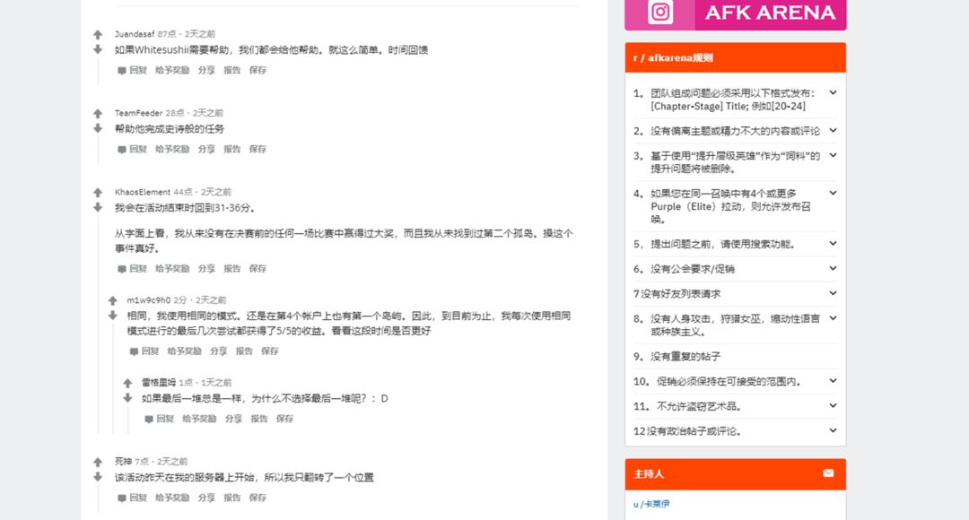Expand rule 5 使用搜索功能
This screenshot has width=969, height=520.
tap(833, 243)
